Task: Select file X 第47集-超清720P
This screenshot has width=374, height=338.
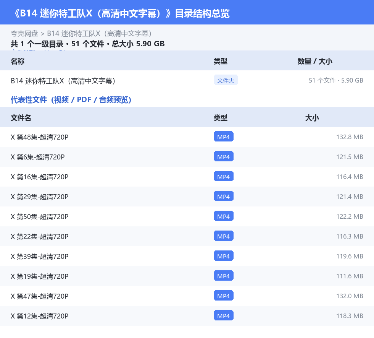Action: tap(40, 296)
